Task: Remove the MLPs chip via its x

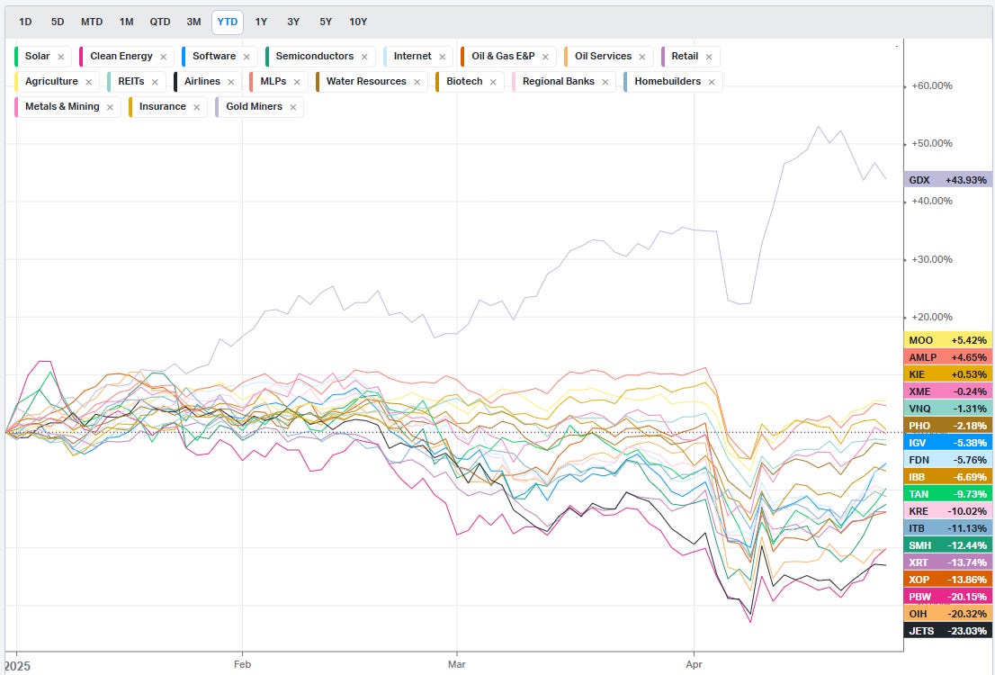Action: pos(297,82)
